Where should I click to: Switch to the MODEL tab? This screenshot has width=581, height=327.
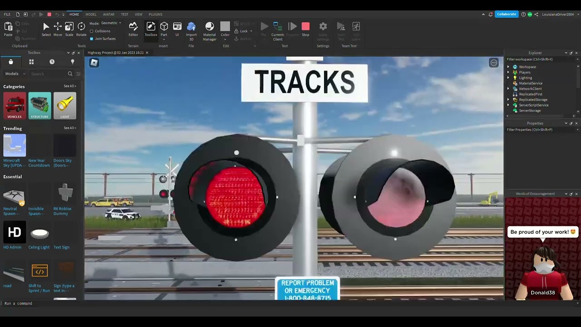(x=91, y=14)
